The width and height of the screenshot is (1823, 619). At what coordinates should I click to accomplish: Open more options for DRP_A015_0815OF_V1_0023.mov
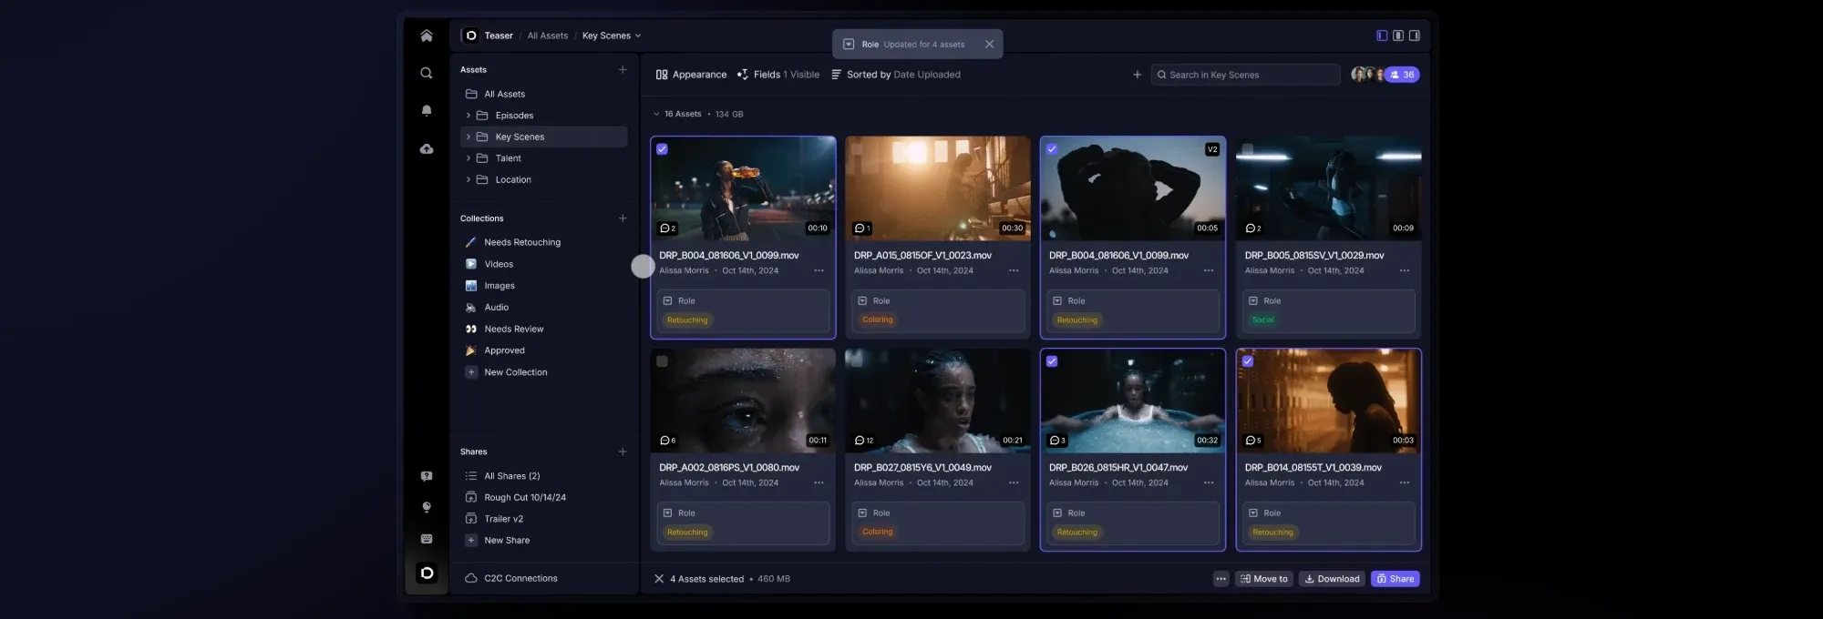pyautogui.click(x=1014, y=270)
